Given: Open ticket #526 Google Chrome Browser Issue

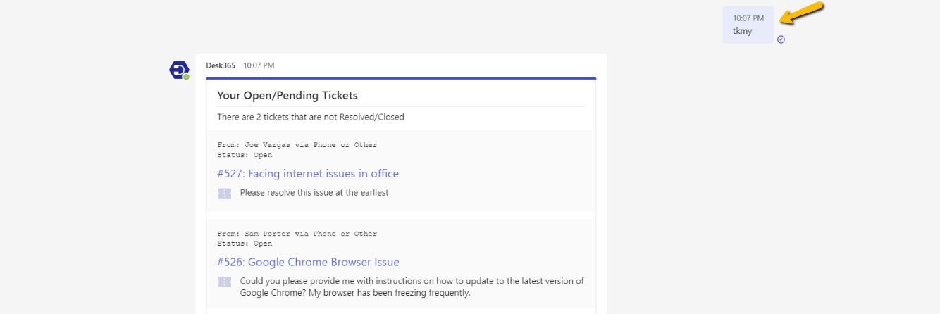Looking at the screenshot, I should (x=308, y=263).
